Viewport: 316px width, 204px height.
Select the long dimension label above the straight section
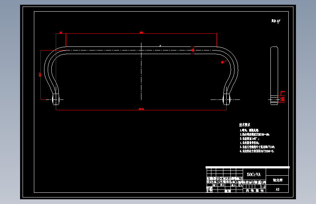(141, 32)
